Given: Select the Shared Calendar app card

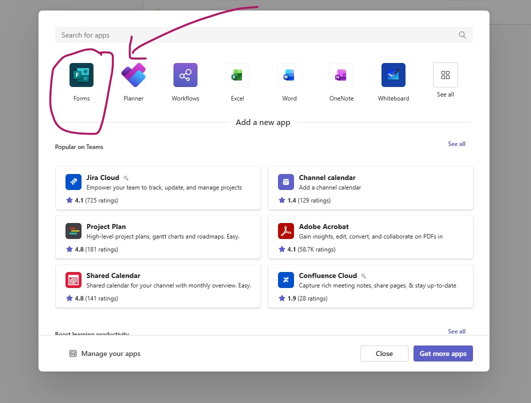Looking at the screenshot, I should (x=158, y=286).
